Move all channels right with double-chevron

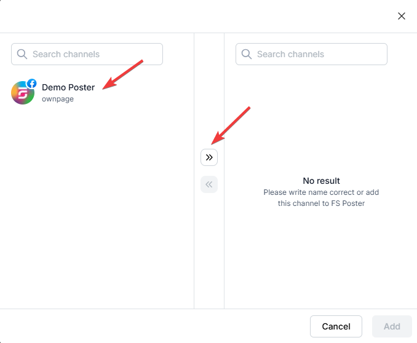click(x=209, y=157)
